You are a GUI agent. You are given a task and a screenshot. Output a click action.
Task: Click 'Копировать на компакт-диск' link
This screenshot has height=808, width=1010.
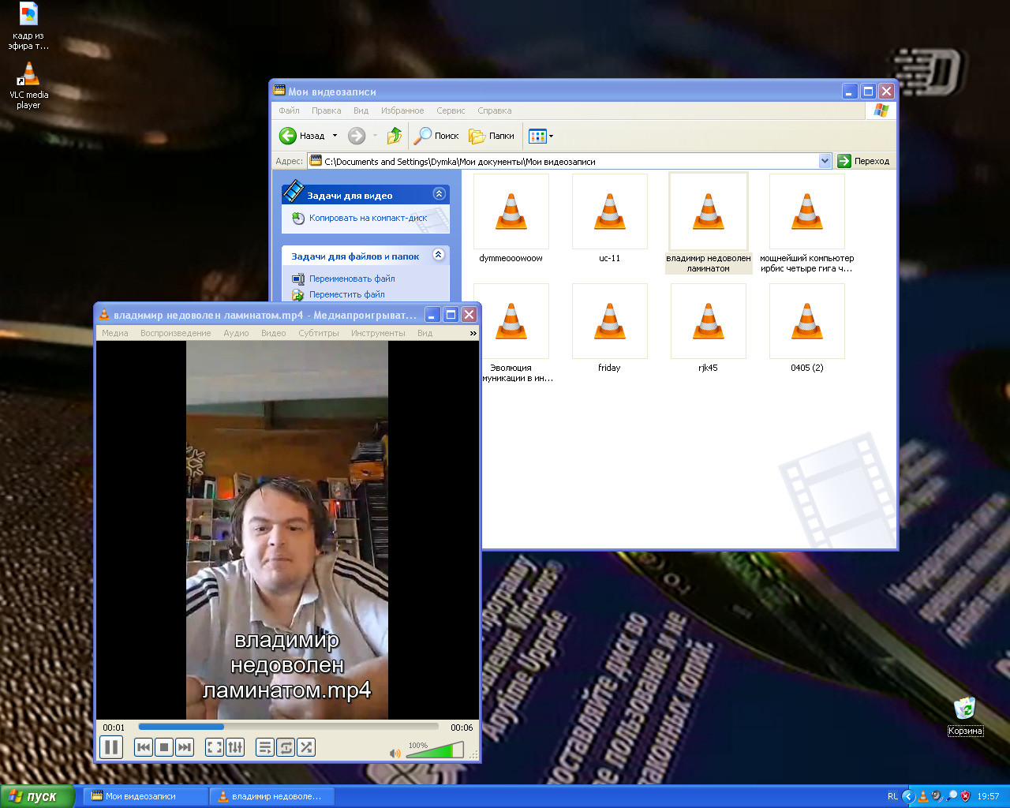368,218
